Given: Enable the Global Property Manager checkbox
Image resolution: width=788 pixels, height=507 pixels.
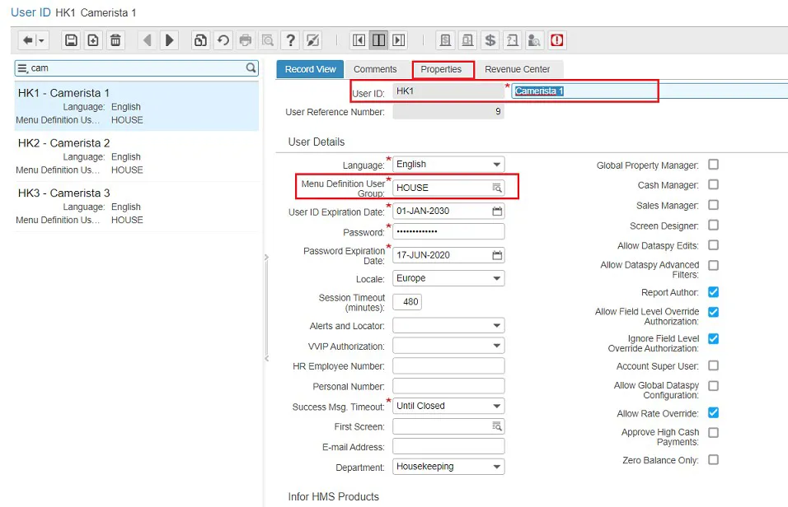Looking at the screenshot, I should click(x=713, y=165).
